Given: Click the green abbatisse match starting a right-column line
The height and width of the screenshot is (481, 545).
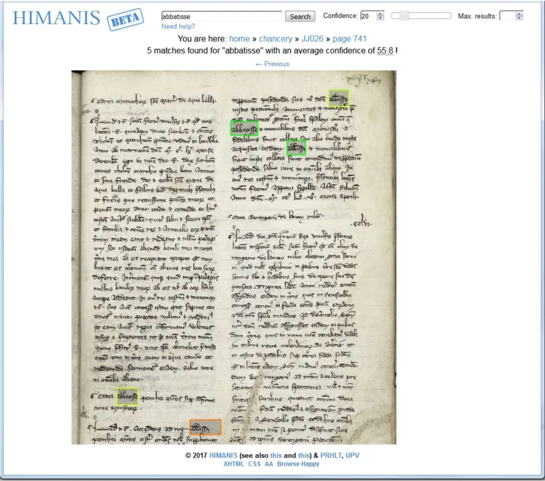Looking at the screenshot, I should (244, 128).
